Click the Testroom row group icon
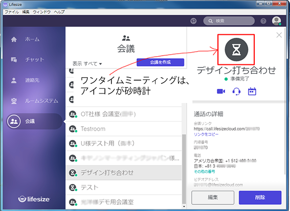290x211 pixels. pos(73,129)
